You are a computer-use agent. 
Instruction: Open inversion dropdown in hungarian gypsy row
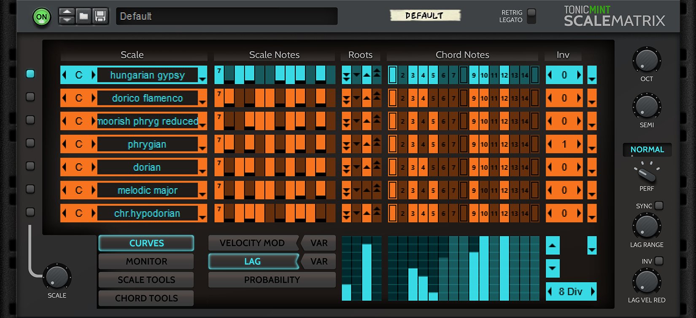pos(592,75)
